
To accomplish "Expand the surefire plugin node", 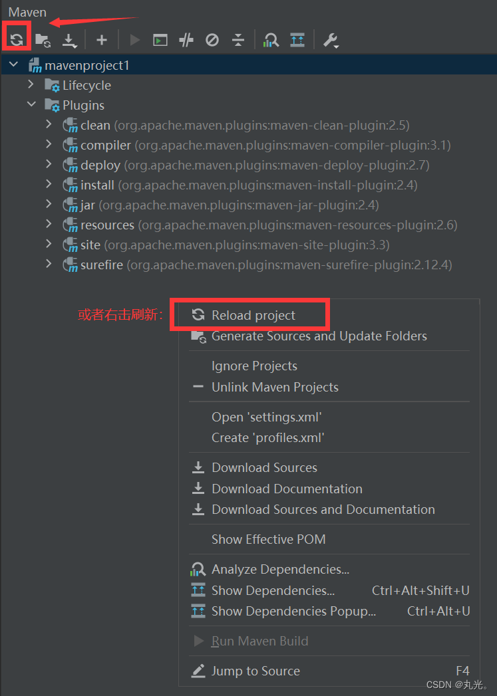I will point(49,264).
